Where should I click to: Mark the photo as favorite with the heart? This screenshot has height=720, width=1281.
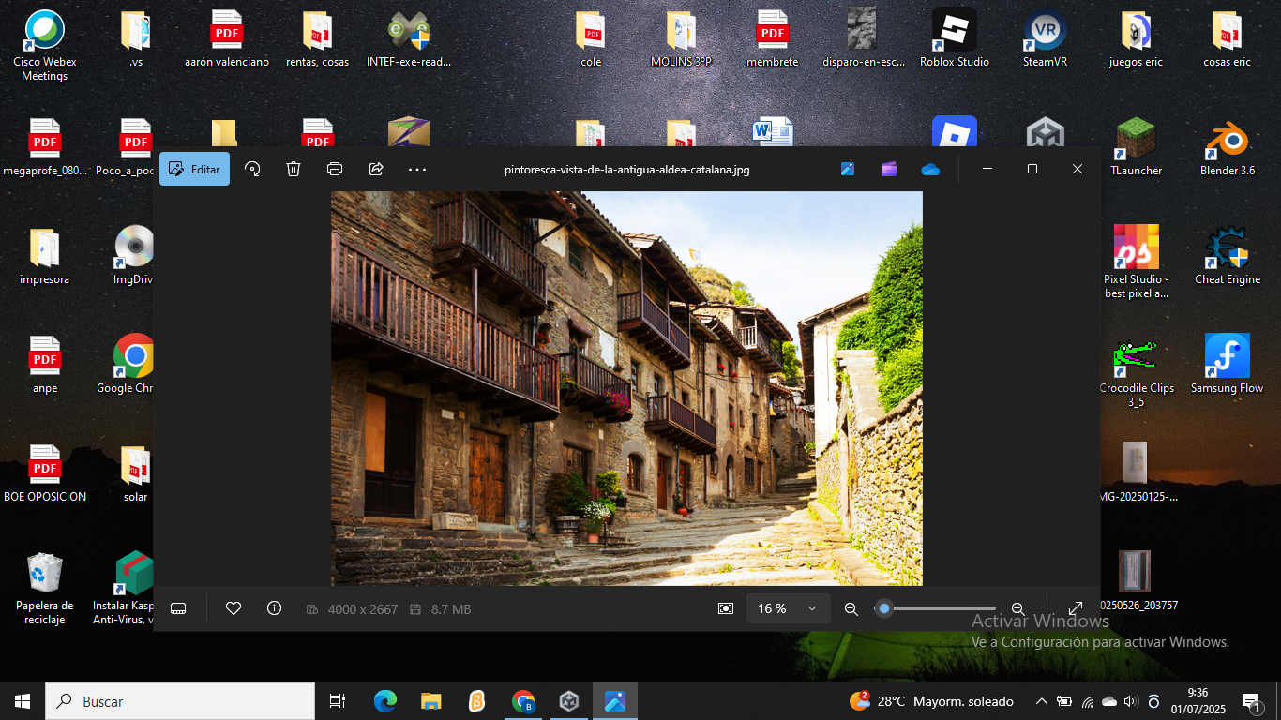coord(234,609)
